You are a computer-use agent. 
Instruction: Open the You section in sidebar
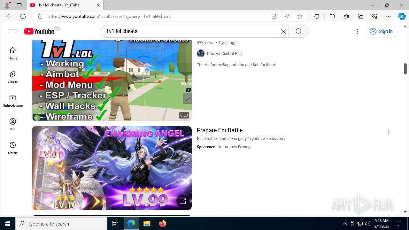[x=13, y=124]
